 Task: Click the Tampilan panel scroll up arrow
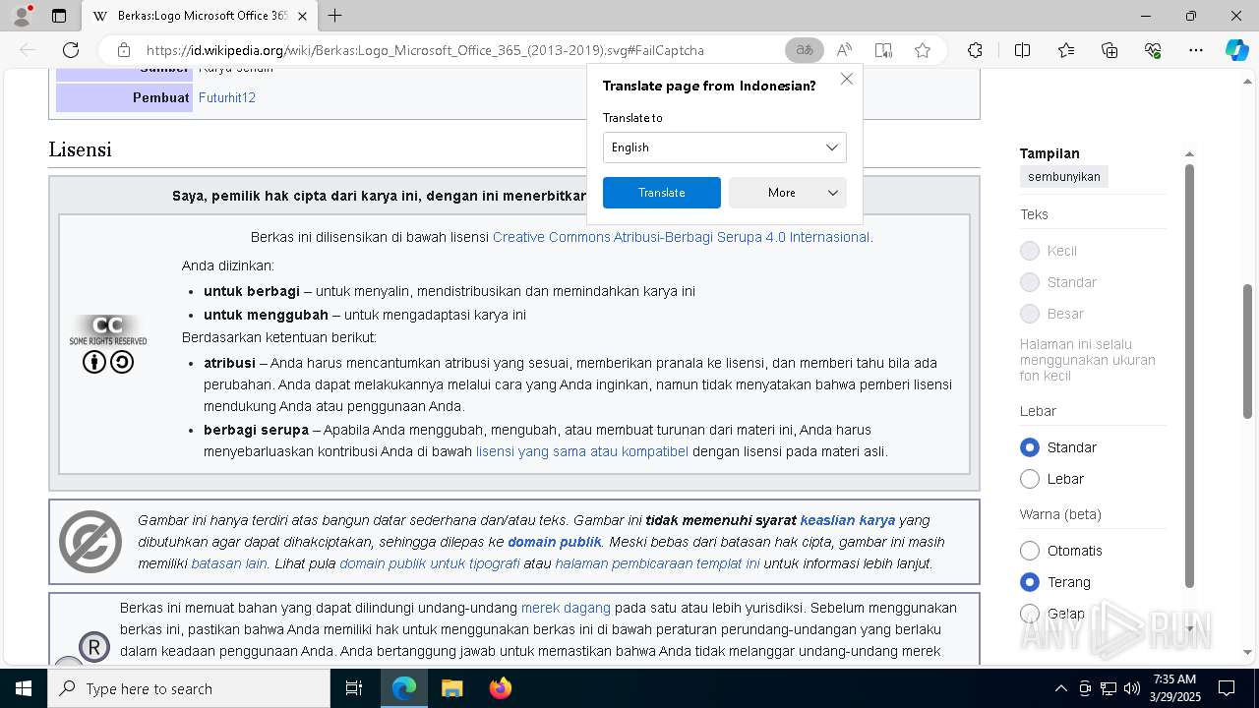1189,154
